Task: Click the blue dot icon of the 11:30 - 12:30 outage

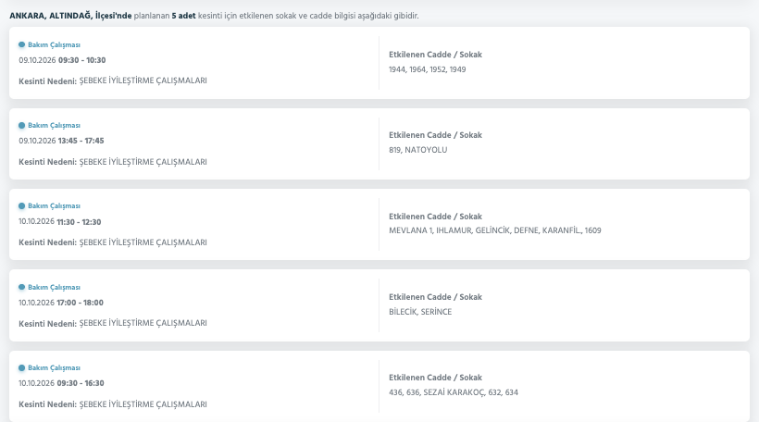Action: [22, 206]
